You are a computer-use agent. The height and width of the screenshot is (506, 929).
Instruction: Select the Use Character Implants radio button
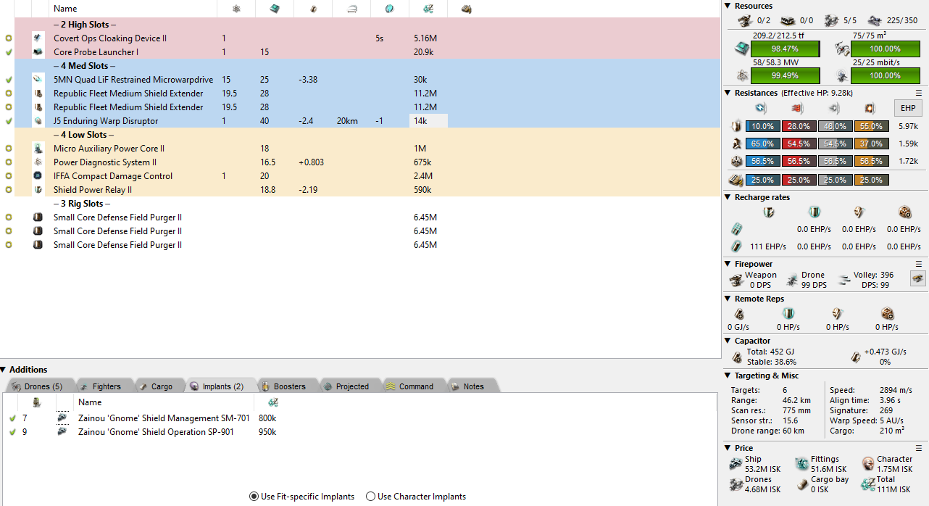pos(370,497)
